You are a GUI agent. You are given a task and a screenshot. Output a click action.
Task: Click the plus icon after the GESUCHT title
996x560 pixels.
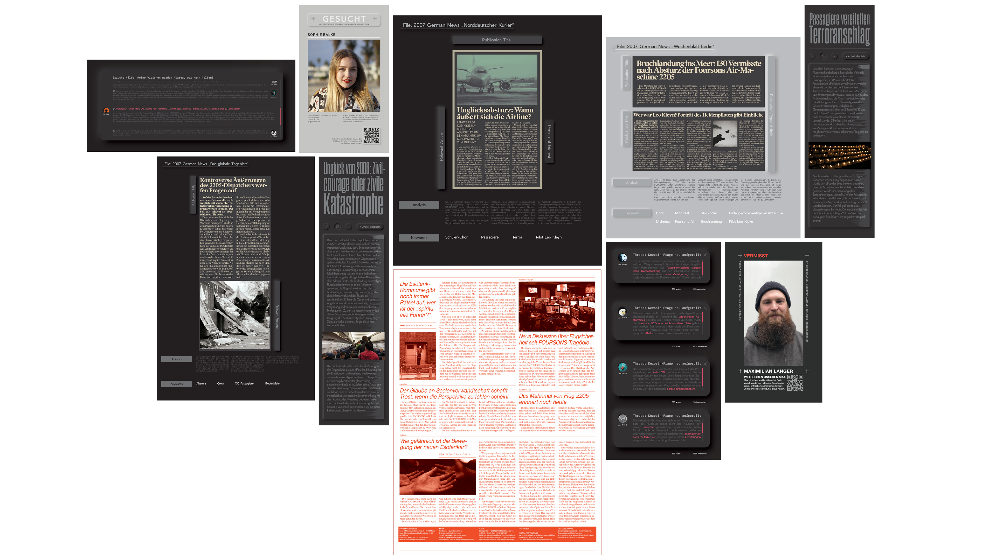[x=375, y=19]
